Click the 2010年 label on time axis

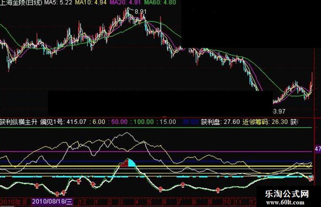click(x=11, y=202)
